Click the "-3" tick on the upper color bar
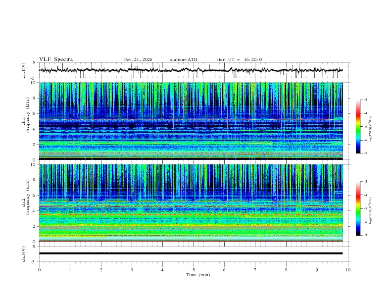The height and width of the screenshot is (303, 392). coord(365,100)
